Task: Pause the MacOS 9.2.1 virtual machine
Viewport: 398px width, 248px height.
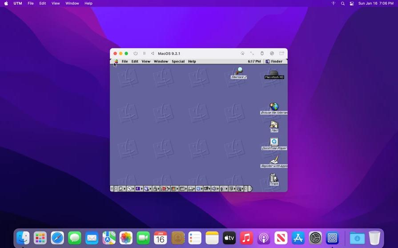Action: coord(144,53)
